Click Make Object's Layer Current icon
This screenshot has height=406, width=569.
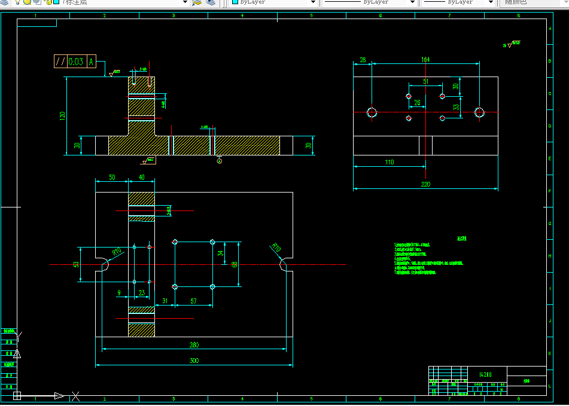(x=197, y=2)
